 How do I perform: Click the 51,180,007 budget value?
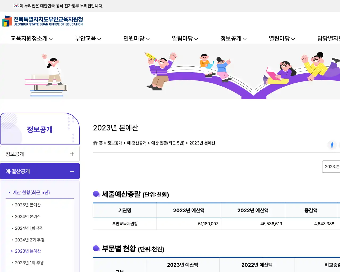pos(208,224)
